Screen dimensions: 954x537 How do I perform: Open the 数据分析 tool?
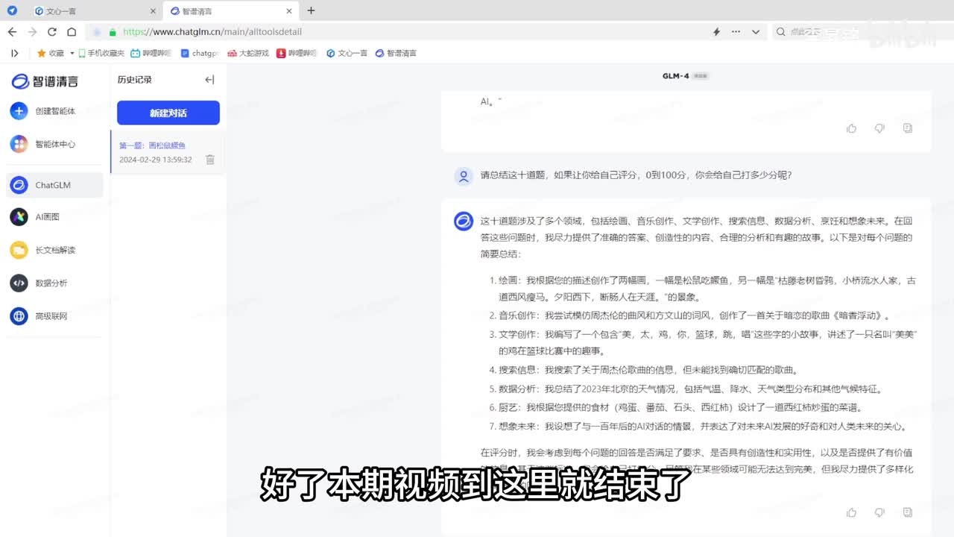tap(51, 283)
